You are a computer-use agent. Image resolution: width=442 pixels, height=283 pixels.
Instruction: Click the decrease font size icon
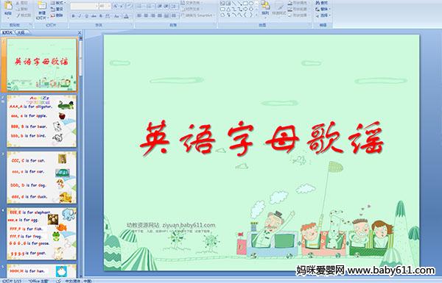122,6
